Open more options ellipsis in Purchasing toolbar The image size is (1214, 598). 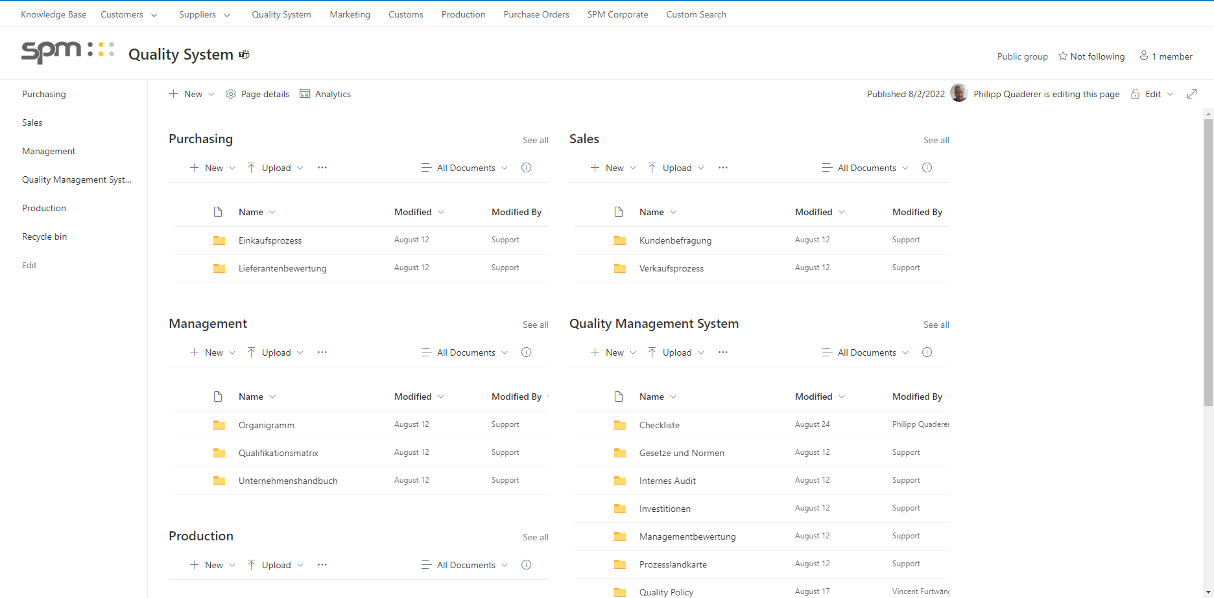[x=322, y=168]
